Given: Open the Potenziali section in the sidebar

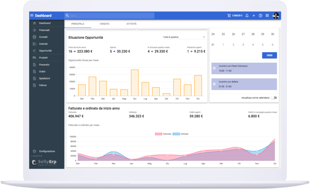Looking at the screenshot, I should (41, 30).
